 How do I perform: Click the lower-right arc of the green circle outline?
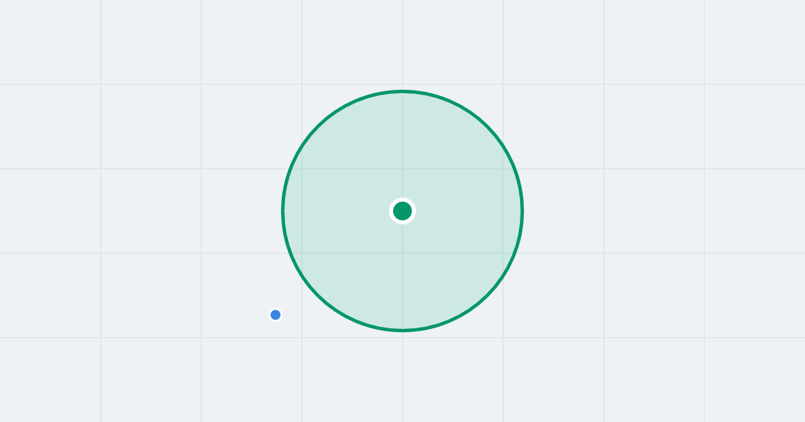487,295
